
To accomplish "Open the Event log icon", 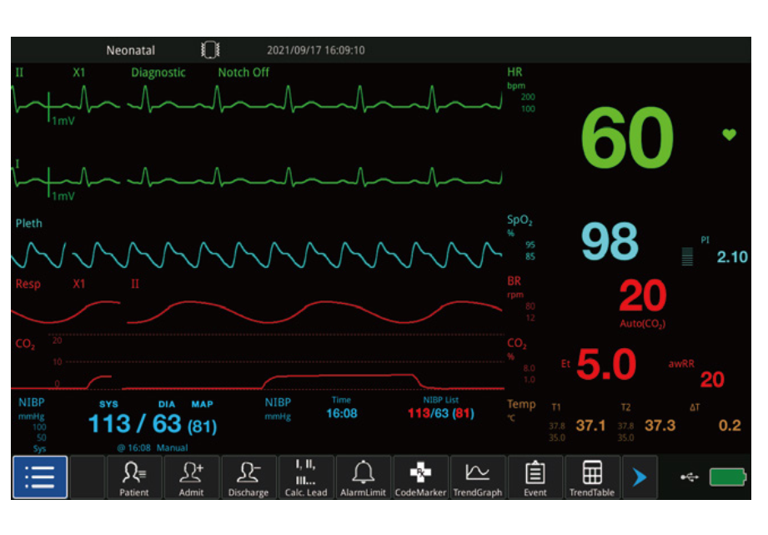I will click(x=535, y=477).
